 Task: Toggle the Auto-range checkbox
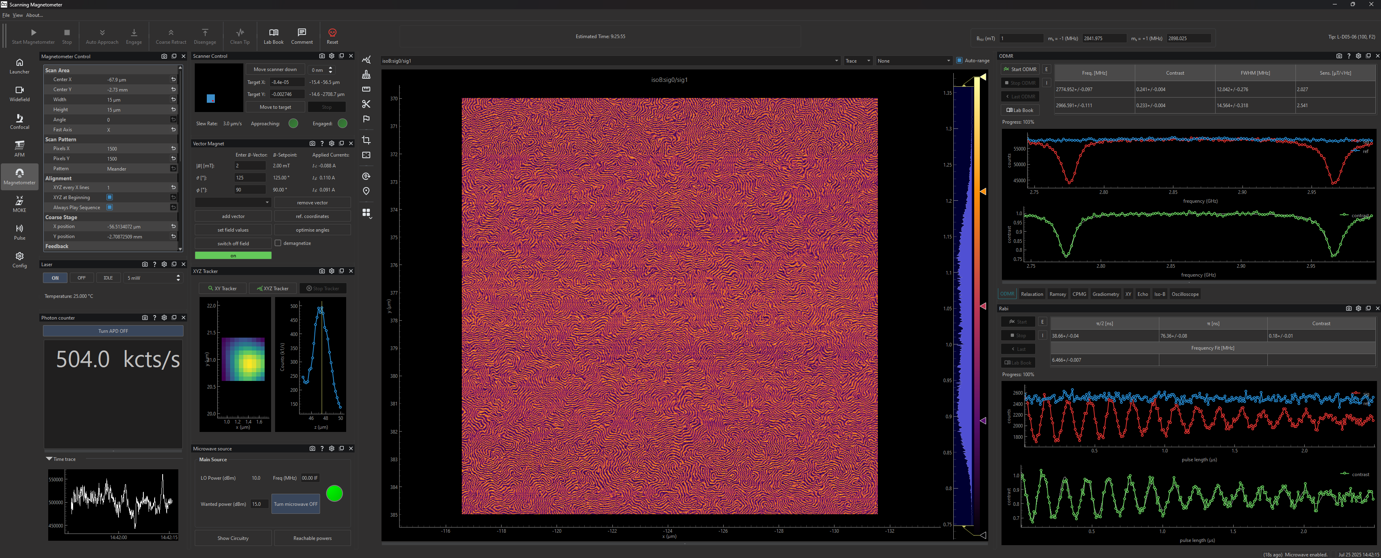(x=959, y=61)
